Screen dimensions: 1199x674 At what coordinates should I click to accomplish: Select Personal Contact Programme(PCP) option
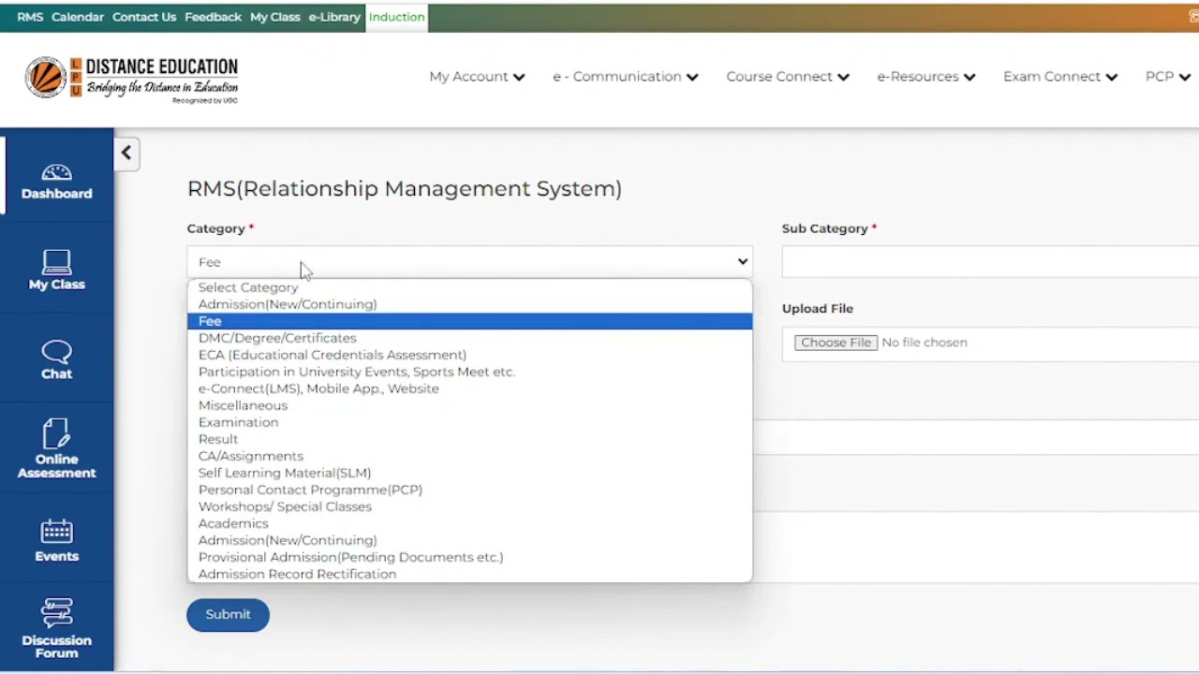(x=469, y=490)
